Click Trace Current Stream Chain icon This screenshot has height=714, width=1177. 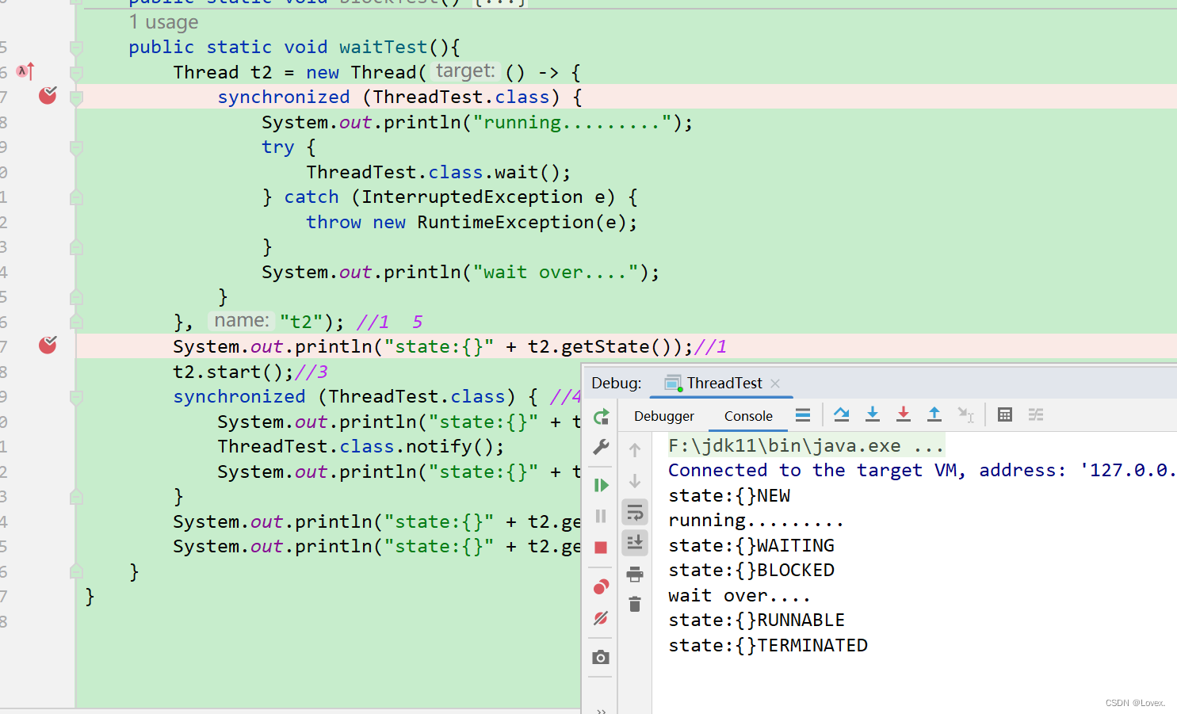[1036, 414]
